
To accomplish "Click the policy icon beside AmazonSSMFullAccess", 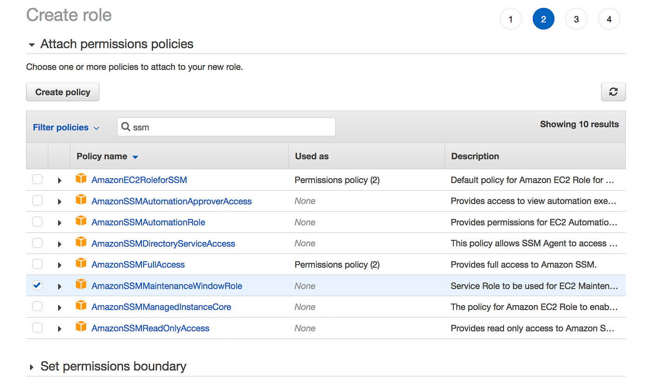I will pos(81,264).
